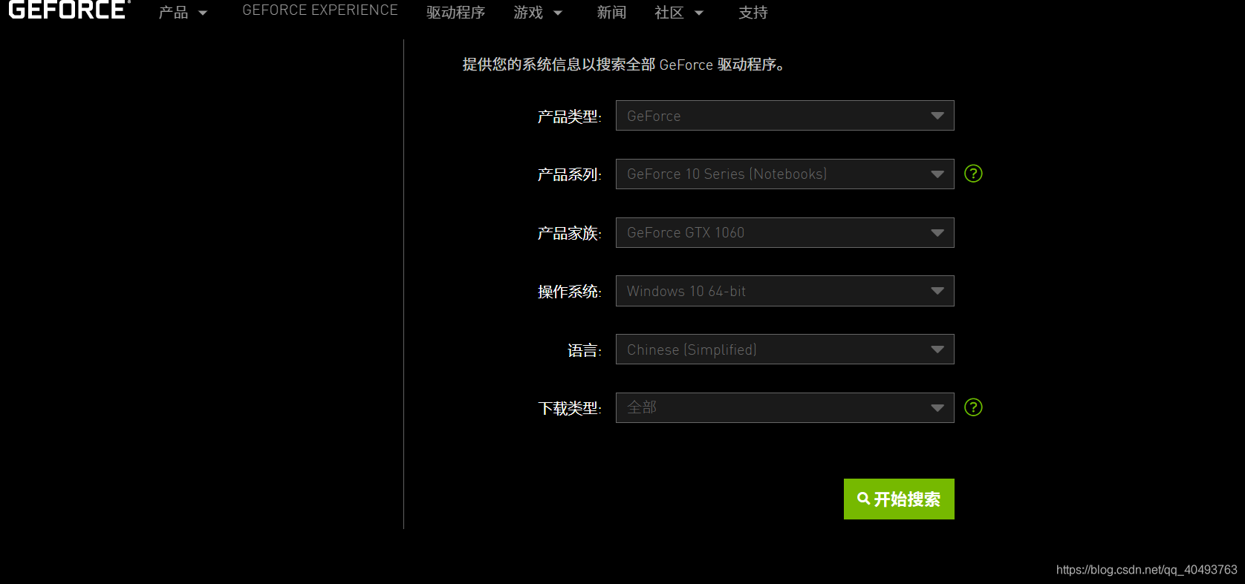Open help icon next to 产品系列
The width and height of the screenshot is (1245, 584).
[973, 174]
